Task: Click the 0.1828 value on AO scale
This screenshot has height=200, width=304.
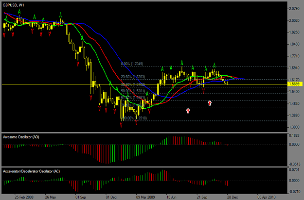Action: coord(294,135)
